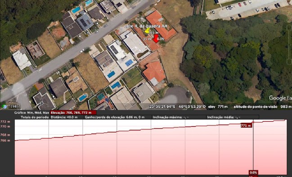The height and width of the screenshot is (177, 292).
Task: Click the 771 m chart cursor label
Action: coord(246,125)
